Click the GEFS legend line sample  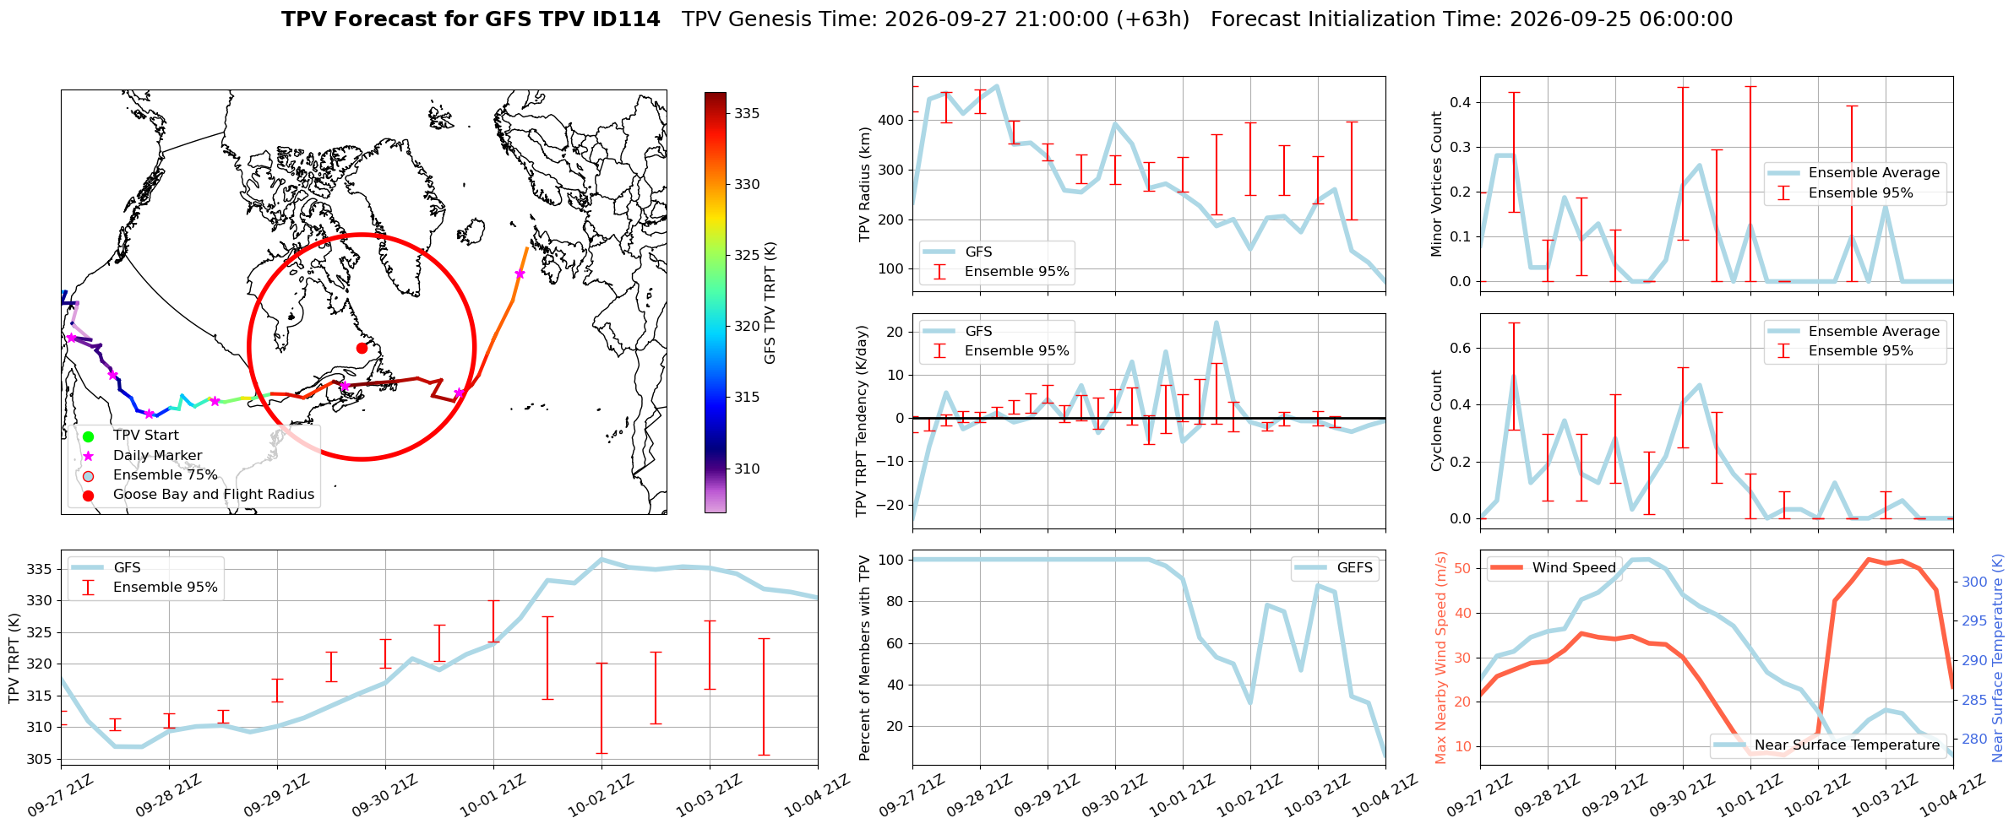[1310, 568]
